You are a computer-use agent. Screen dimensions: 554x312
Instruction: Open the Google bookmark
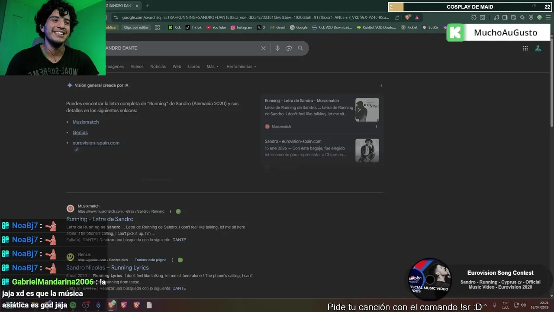pyautogui.click(x=299, y=27)
